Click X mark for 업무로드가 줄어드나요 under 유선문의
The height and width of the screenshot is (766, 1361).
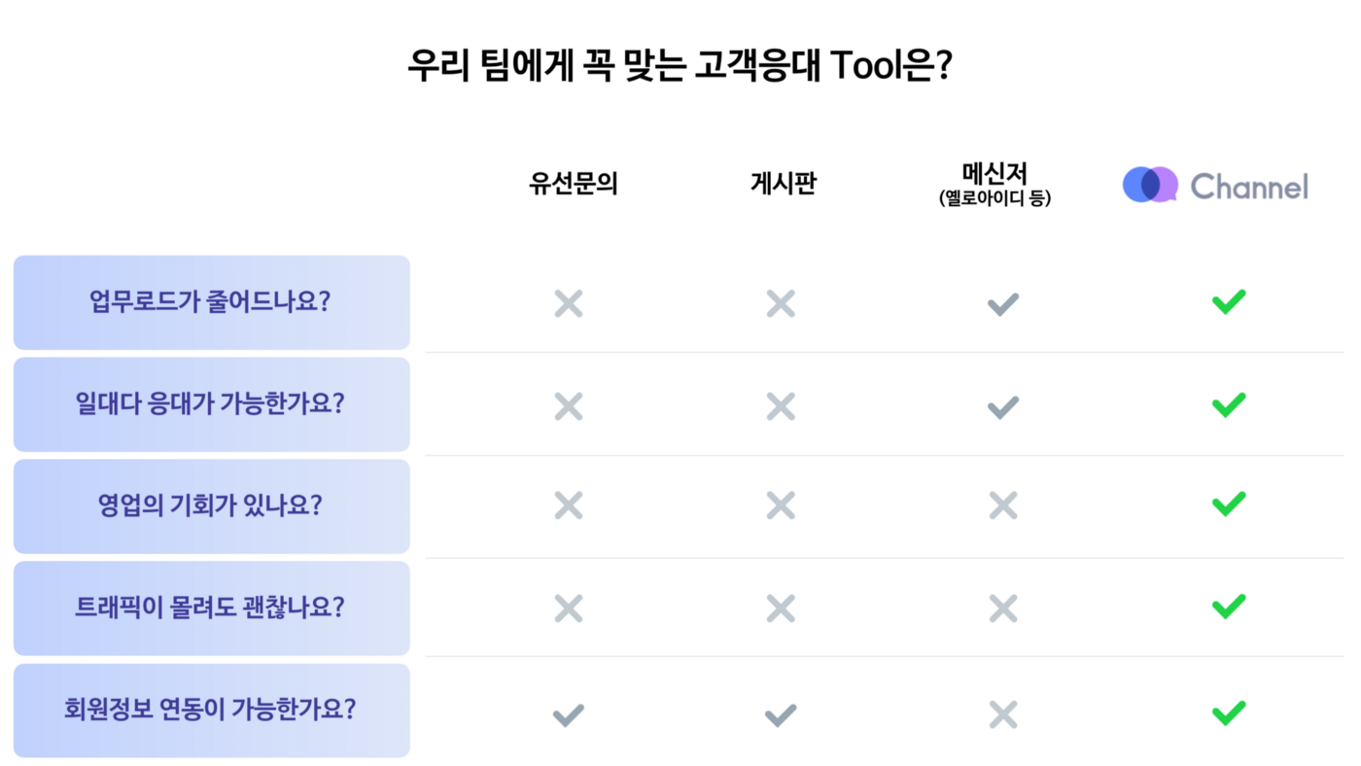pyautogui.click(x=569, y=304)
